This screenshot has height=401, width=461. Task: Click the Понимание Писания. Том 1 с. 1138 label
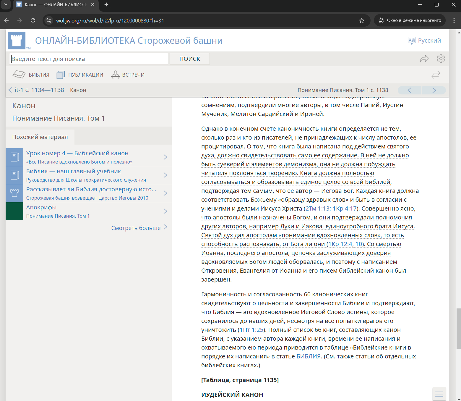343,90
